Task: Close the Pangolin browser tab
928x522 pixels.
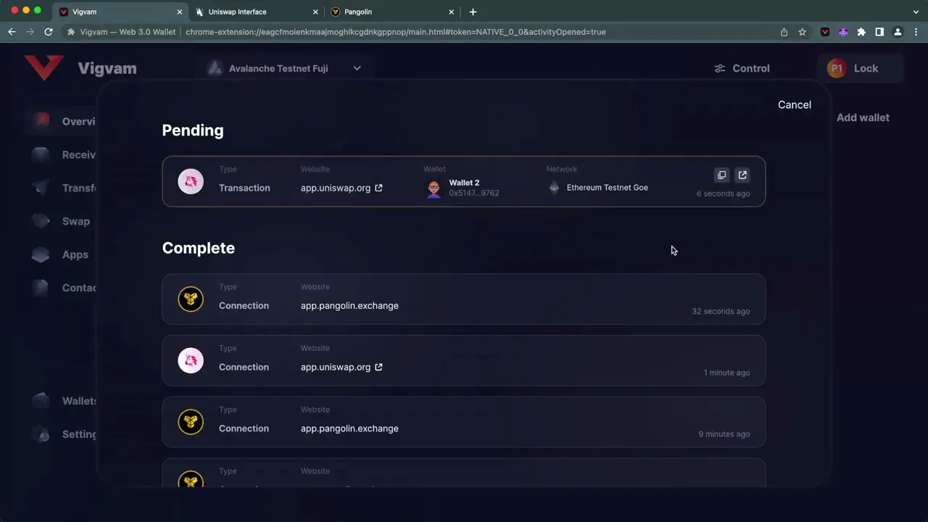Action: (x=451, y=12)
